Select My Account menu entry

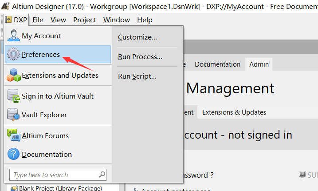pyautogui.click(x=58, y=36)
